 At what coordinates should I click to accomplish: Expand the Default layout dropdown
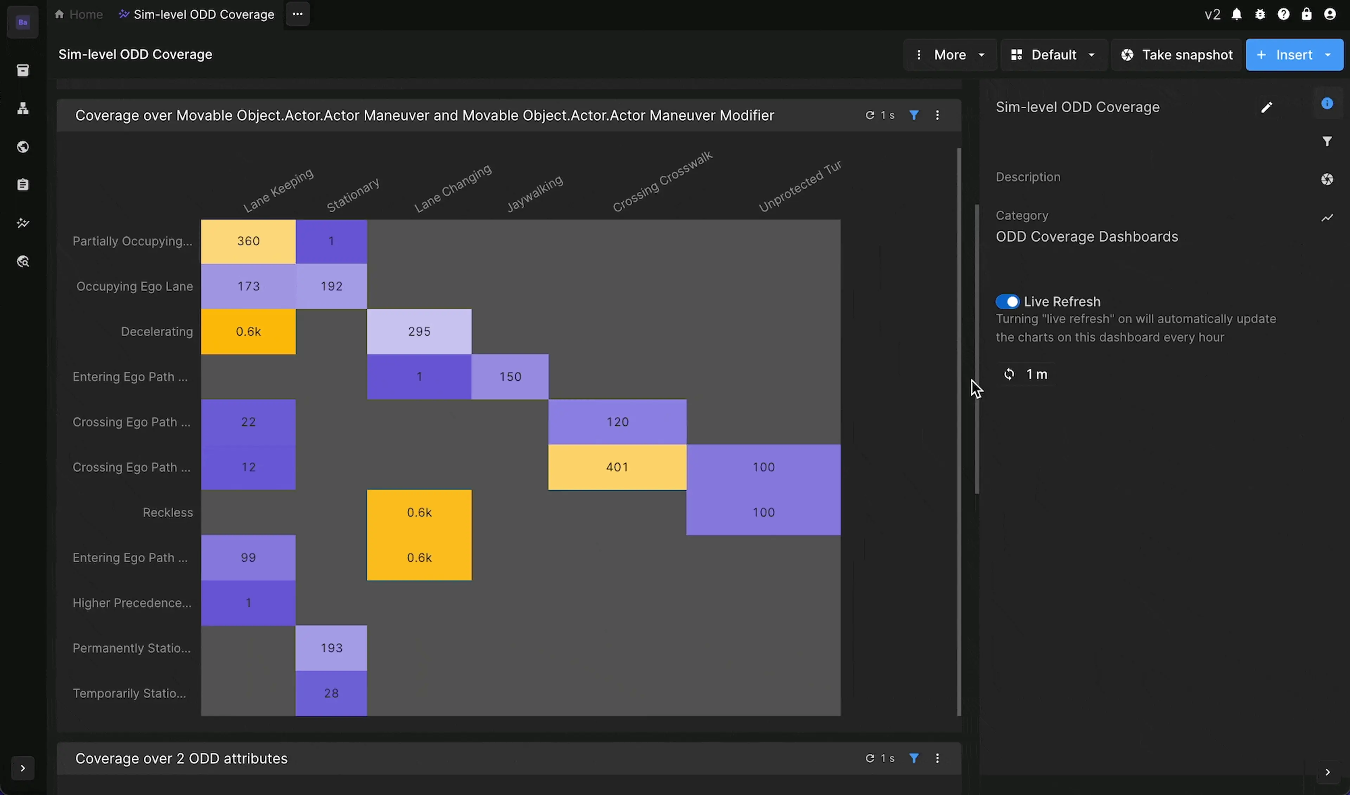tap(1053, 54)
